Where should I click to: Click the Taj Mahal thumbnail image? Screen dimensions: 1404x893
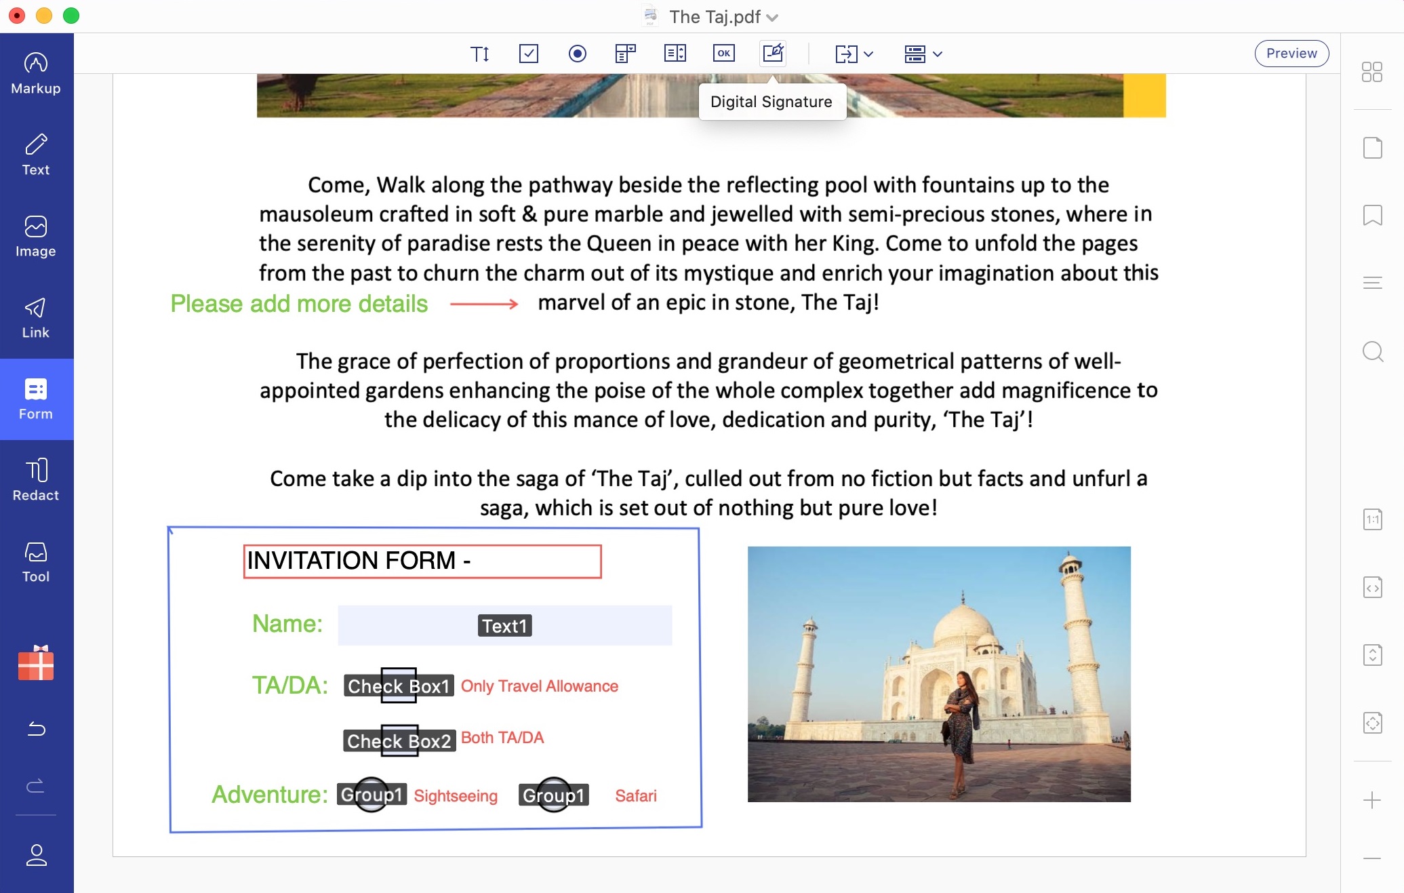pyautogui.click(x=938, y=674)
